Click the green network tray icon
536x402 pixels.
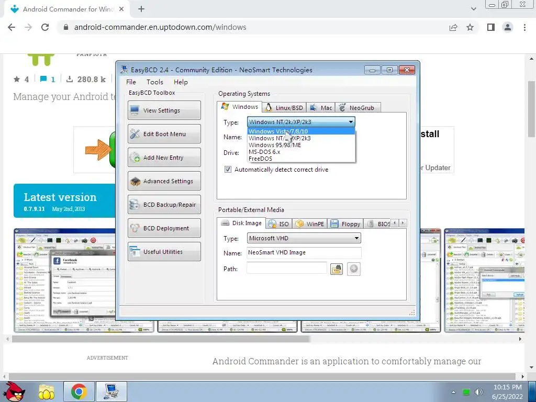tap(466, 392)
